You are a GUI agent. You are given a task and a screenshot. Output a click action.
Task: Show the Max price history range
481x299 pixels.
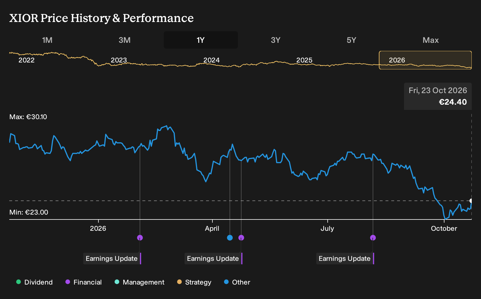coord(431,40)
